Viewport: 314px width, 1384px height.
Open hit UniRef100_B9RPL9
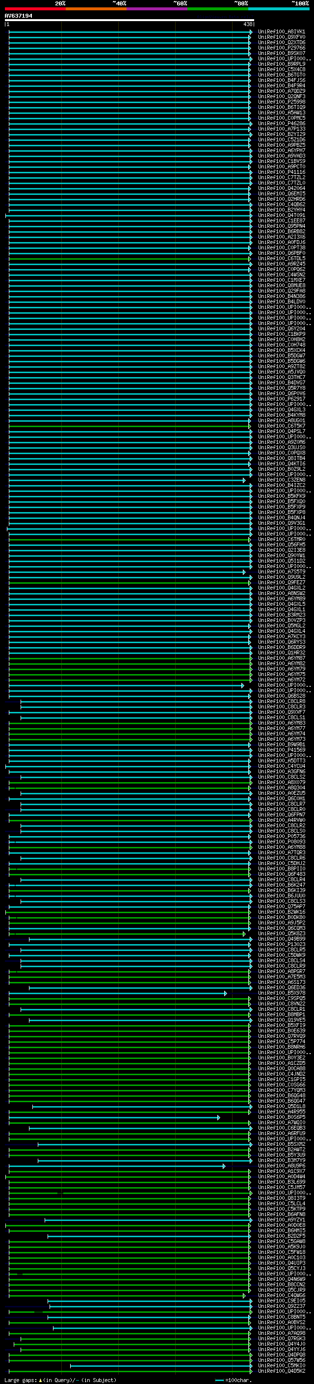coord(281,64)
